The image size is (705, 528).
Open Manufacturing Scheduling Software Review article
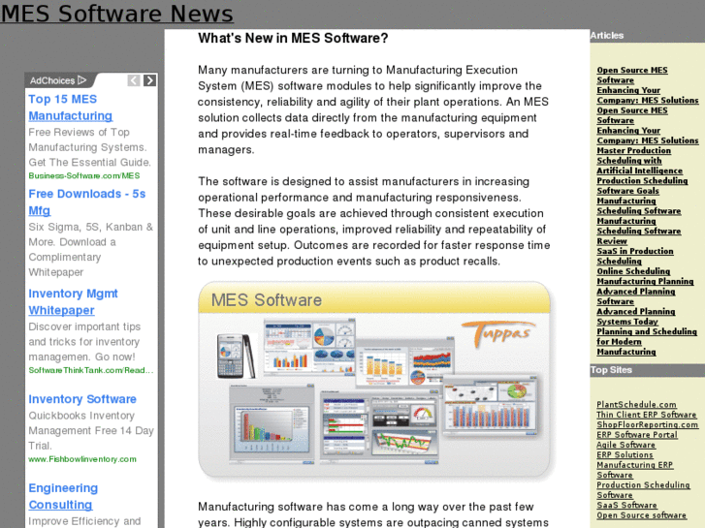tap(638, 231)
